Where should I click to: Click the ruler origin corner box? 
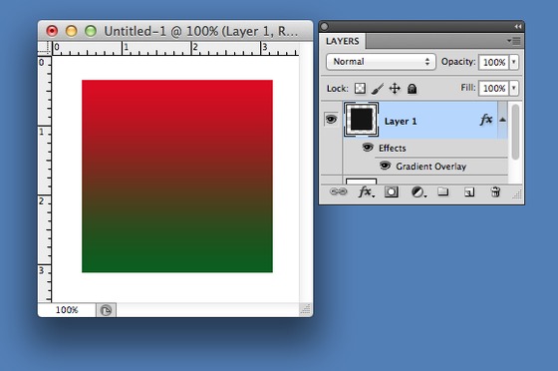(45, 48)
